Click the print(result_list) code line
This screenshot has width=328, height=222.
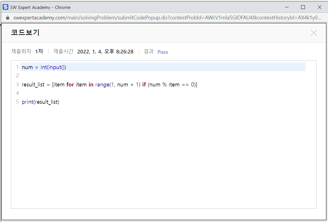40,102
